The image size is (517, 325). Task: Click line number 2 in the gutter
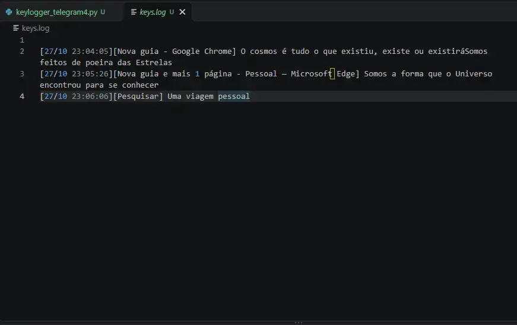[22, 52]
